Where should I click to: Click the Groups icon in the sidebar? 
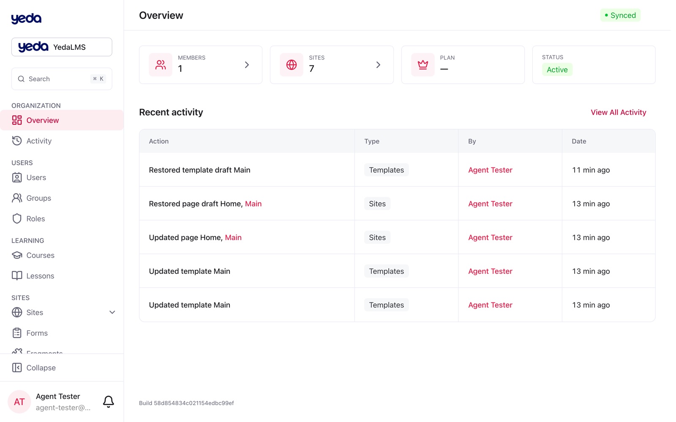pyautogui.click(x=17, y=198)
